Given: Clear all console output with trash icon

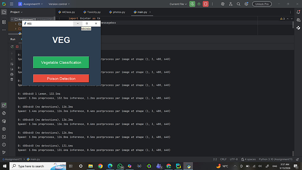Looking at the screenshot, I should click(12, 79).
